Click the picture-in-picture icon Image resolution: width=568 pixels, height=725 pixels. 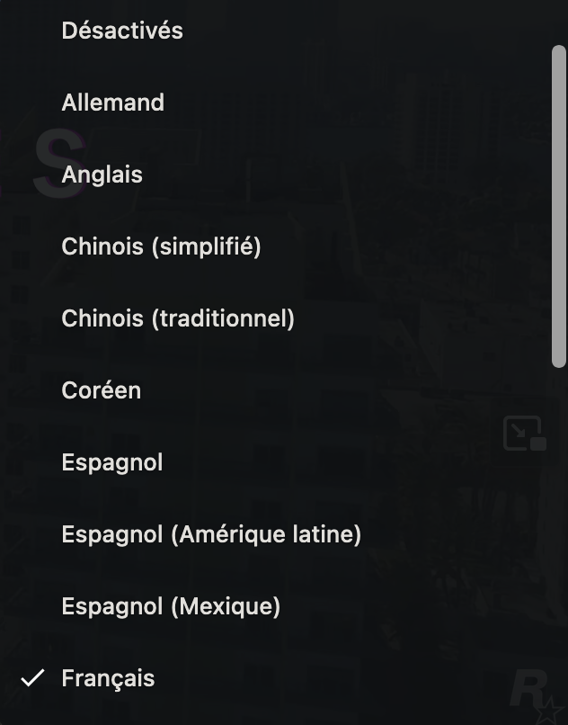524,433
